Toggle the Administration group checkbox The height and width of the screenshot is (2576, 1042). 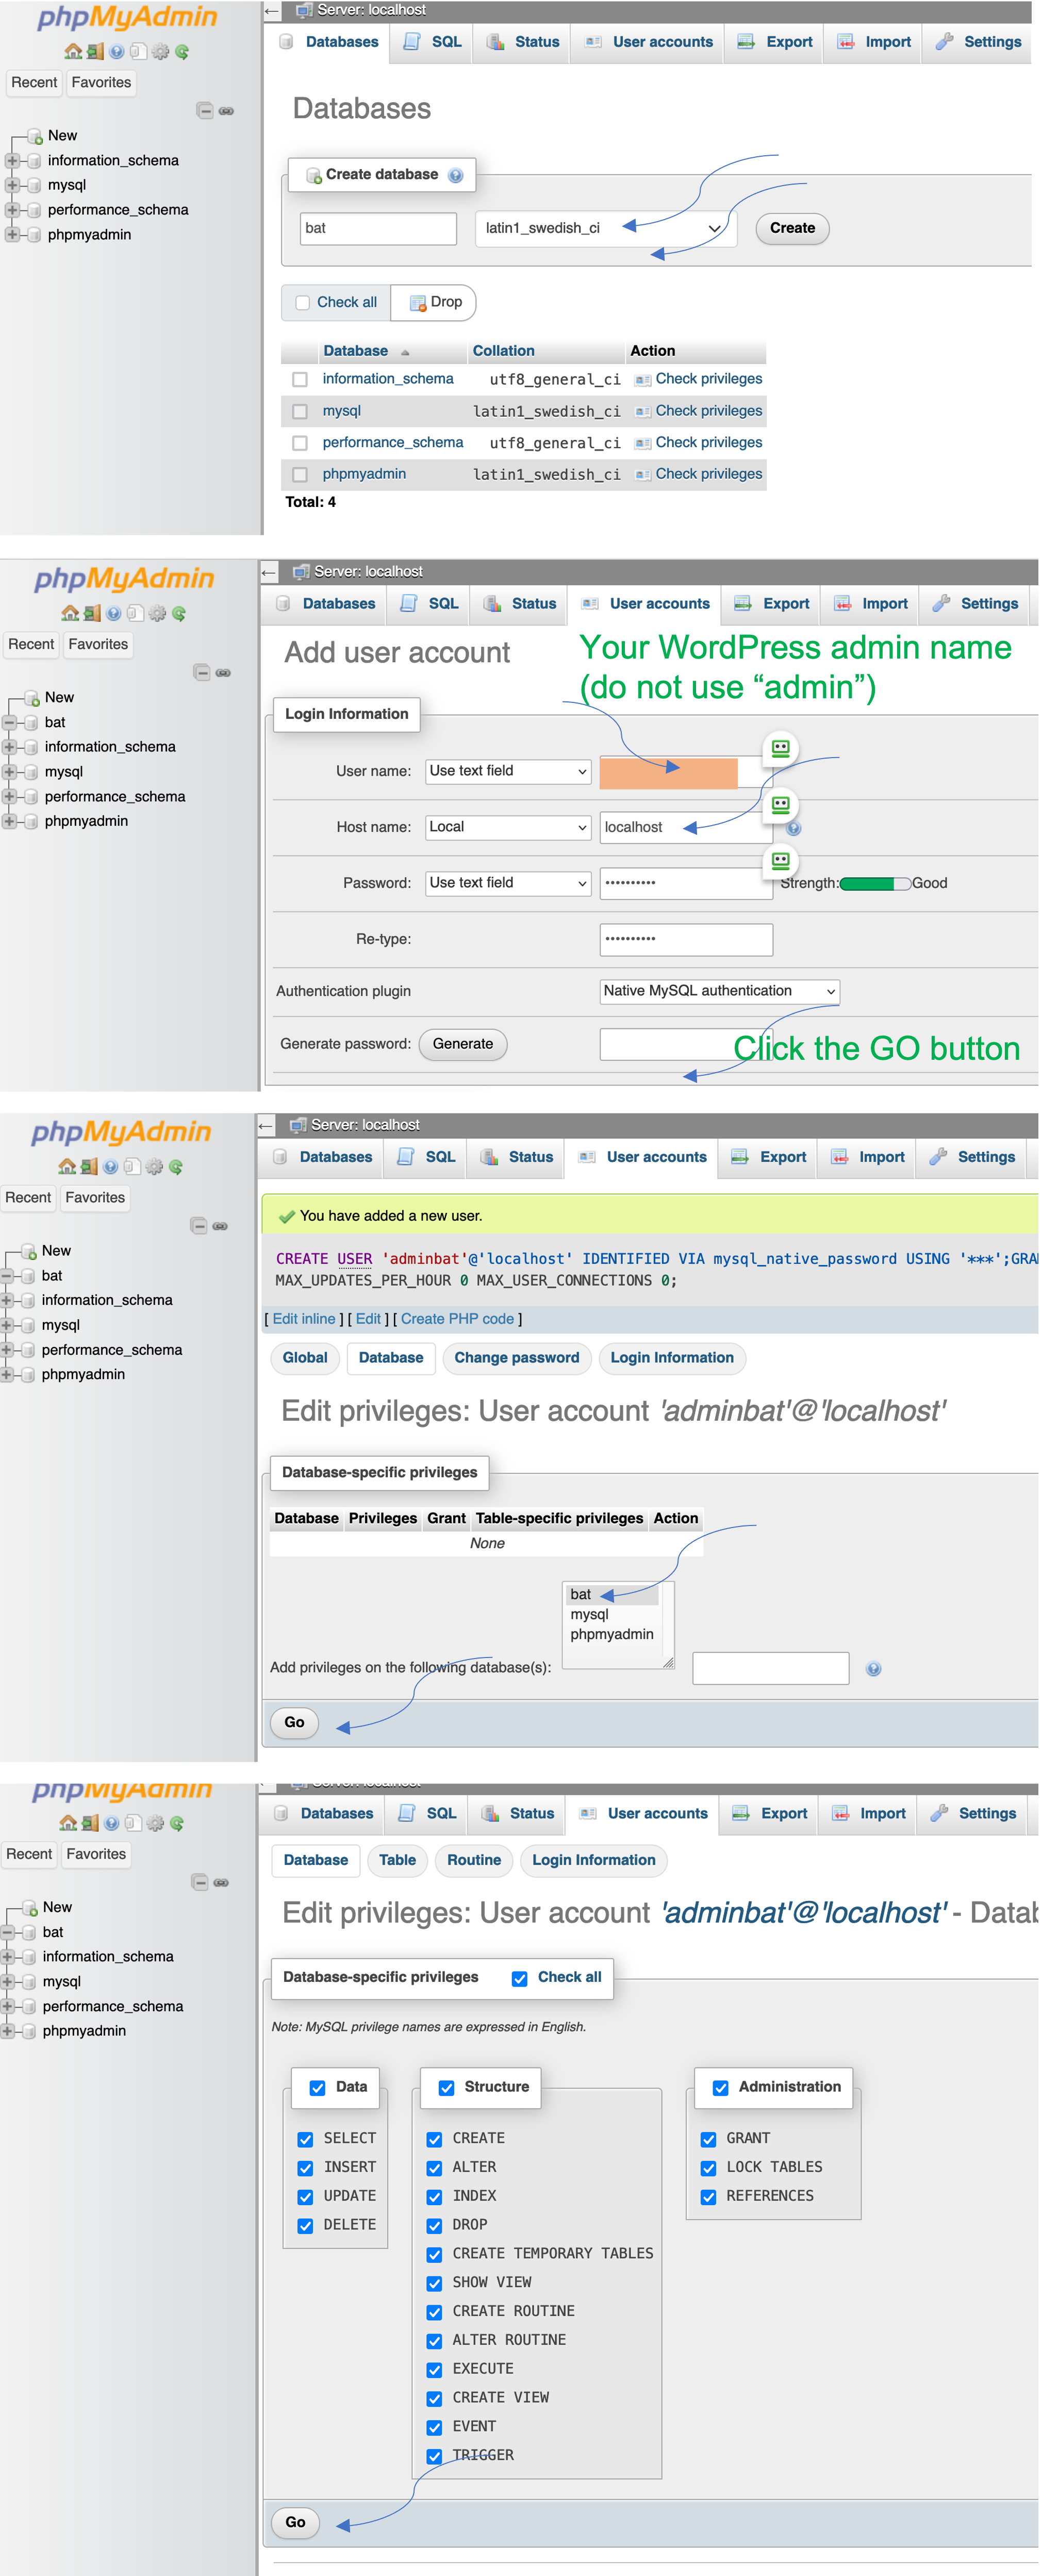click(x=721, y=2088)
